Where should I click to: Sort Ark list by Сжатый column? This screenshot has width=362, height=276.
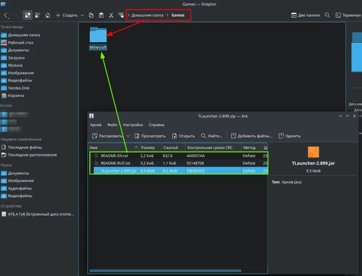pyautogui.click(x=173, y=148)
